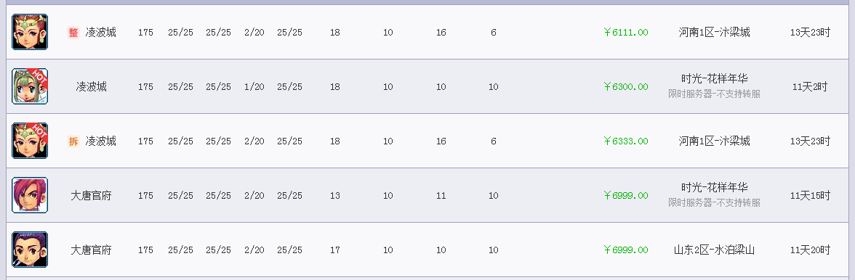
Task: Click 大唐官府 in the 11天15时 row
Action: tap(91, 196)
